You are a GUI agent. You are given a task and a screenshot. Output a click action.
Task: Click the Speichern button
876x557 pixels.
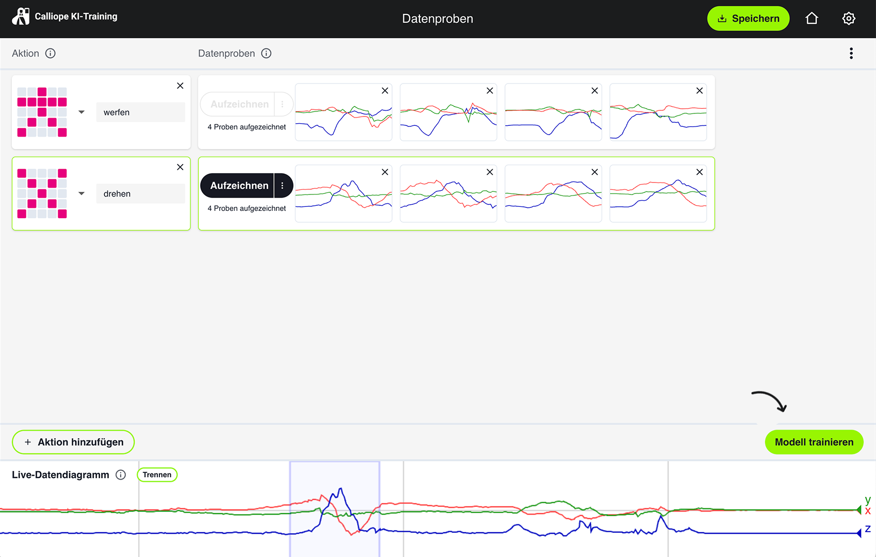pyautogui.click(x=748, y=19)
